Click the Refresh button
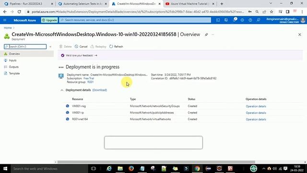Image resolution: width=307 pixels, height=173 pixels. [x=116, y=47]
